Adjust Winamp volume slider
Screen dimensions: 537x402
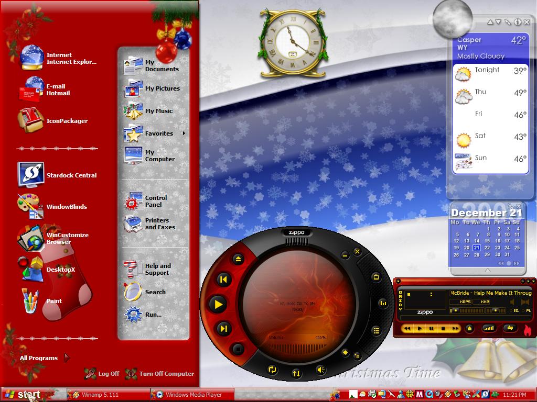coord(466,311)
